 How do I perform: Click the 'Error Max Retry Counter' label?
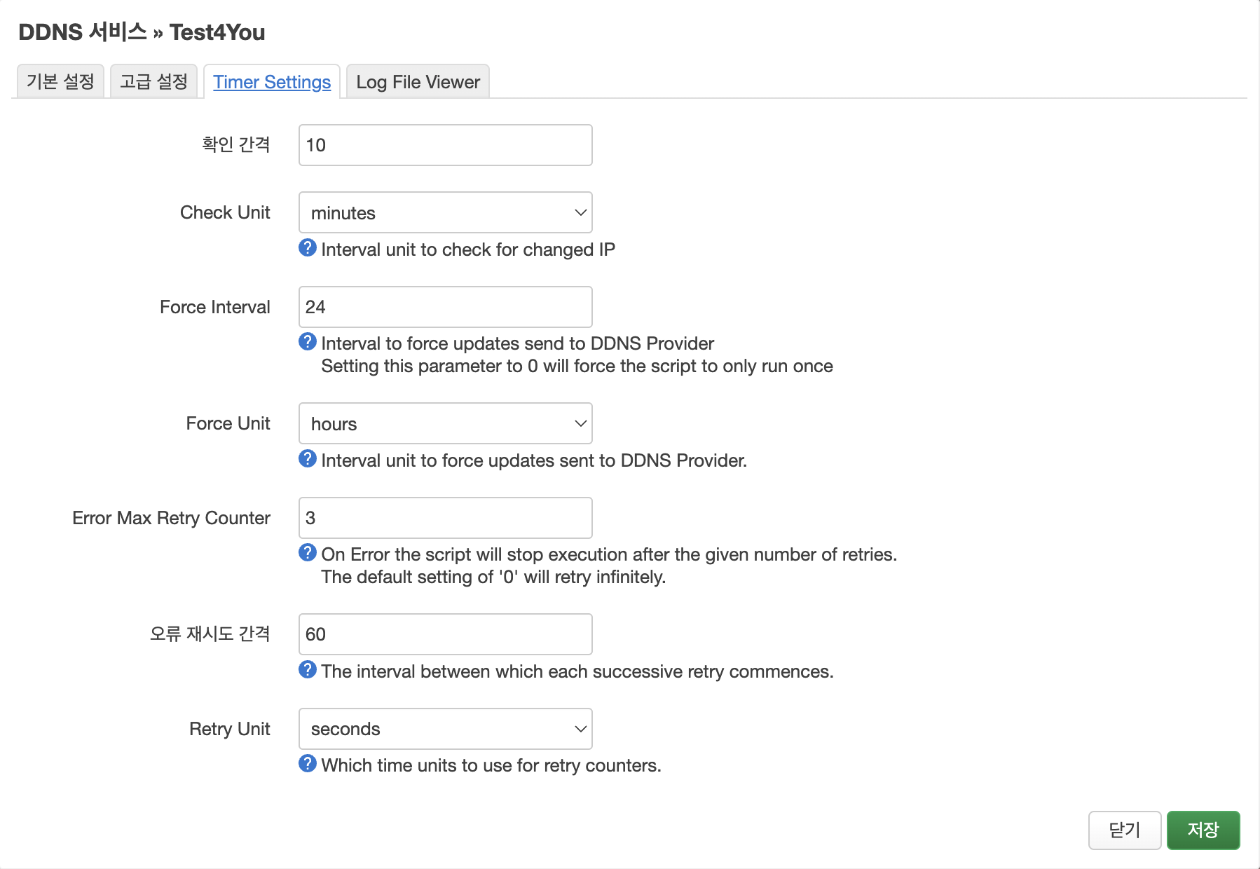(171, 518)
